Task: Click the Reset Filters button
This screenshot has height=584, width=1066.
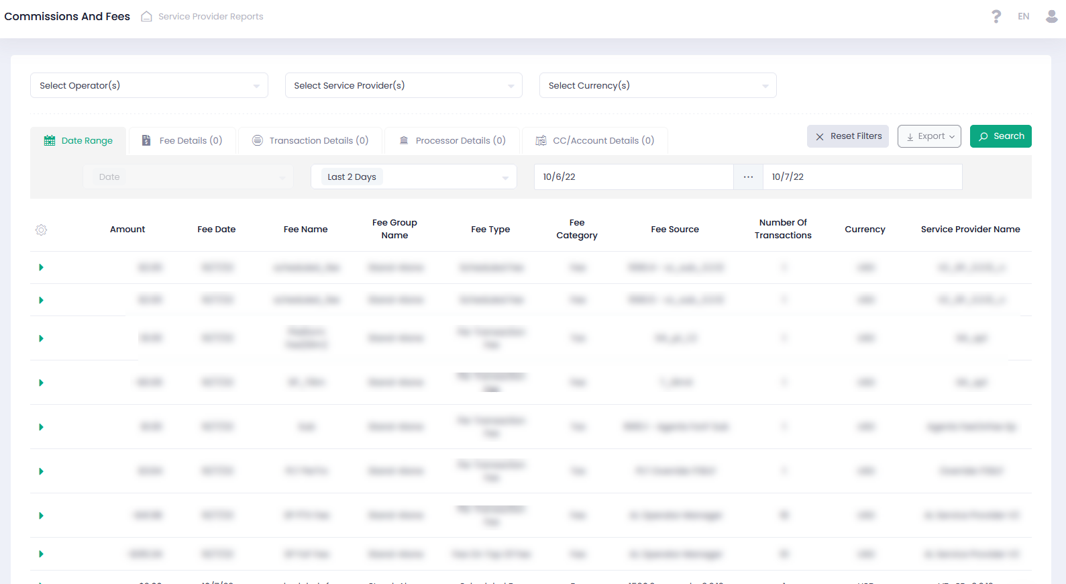Action: point(848,136)
